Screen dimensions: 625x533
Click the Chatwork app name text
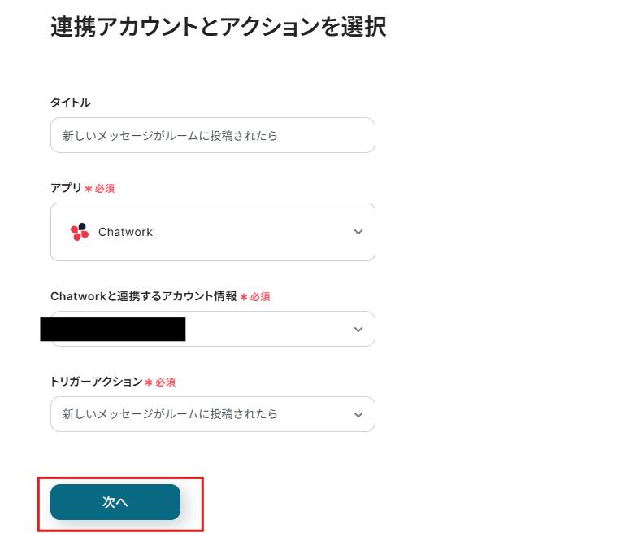125,232
